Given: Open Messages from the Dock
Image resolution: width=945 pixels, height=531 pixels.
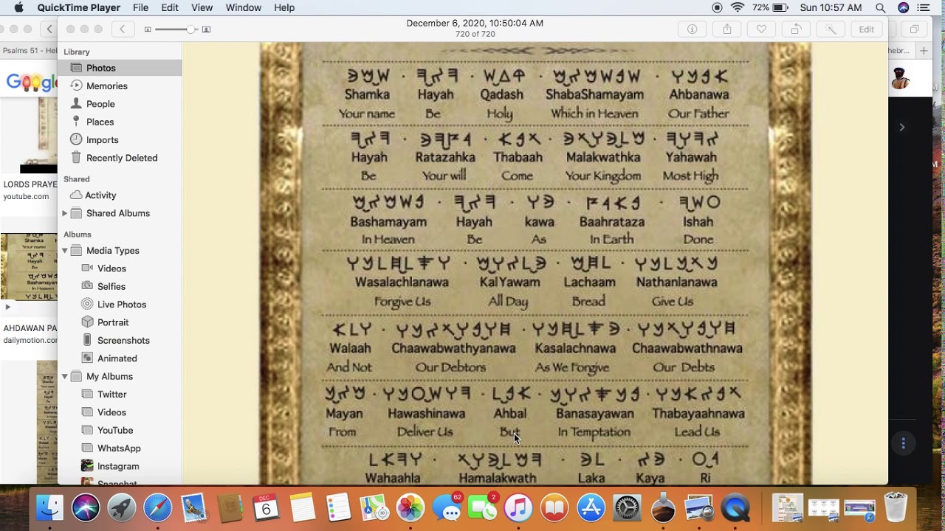Looking at the screenshot, I should 447,508.
